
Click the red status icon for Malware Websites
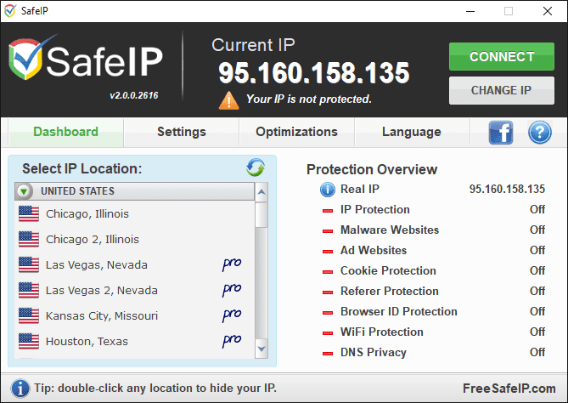(x=328, y=230)
